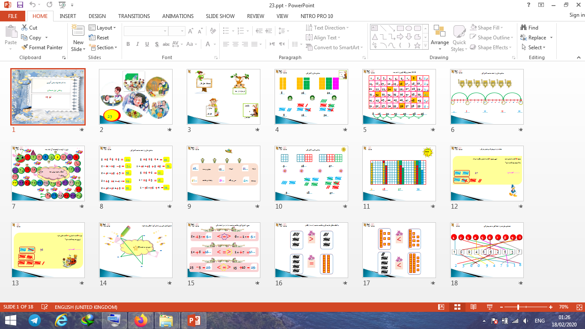Switch to the SLIDE SHOW tab
Screen dimensions: 585x329
click(220, 16)
